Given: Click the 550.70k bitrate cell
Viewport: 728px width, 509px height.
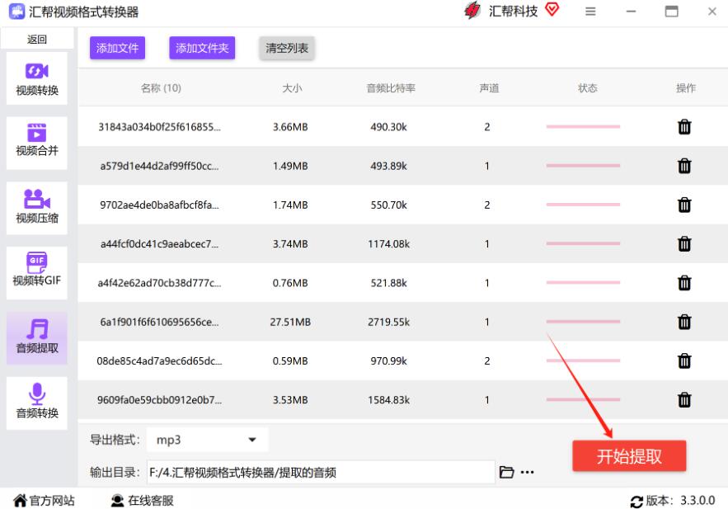Looking at the screenshot, I should click(388, 205).
